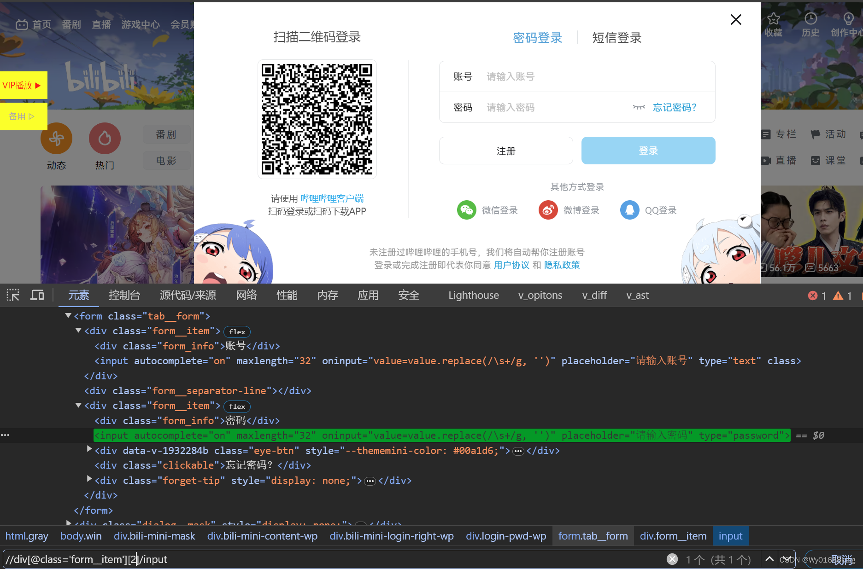Expand eye-btn collapsed ellipsis content
The width and height of the screenshot is (863, 569).
(x=518, y=451)
